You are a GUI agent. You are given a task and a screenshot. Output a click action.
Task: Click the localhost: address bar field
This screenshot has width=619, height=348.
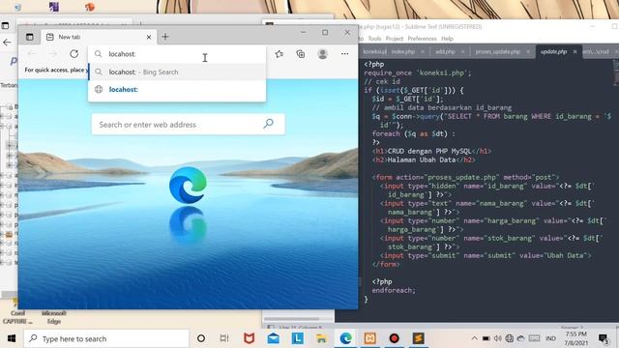click(177, 54)
